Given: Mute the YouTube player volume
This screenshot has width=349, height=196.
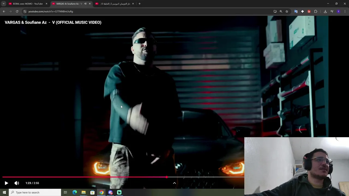Looking at the screenshot, I should point(17,183).
